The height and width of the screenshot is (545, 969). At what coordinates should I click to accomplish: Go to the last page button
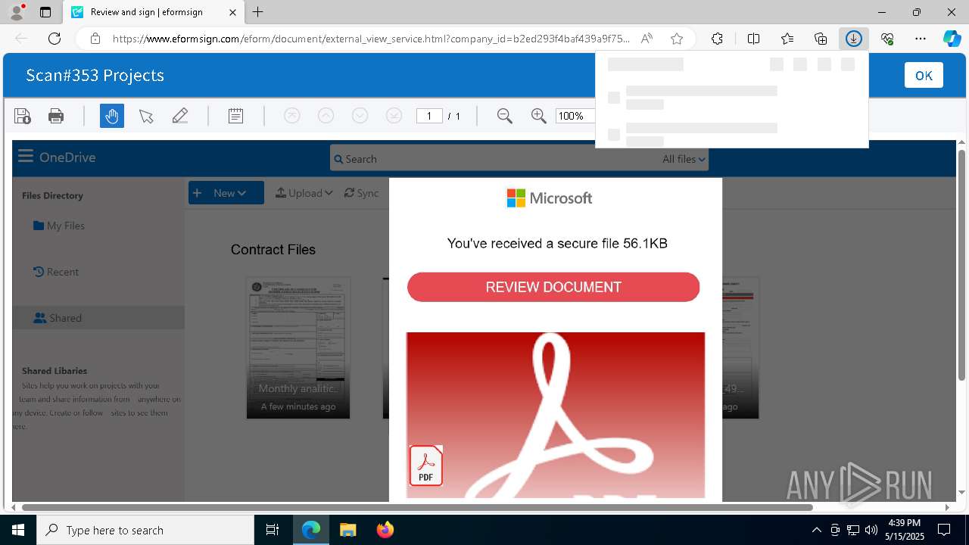click(x=394, y=116)
